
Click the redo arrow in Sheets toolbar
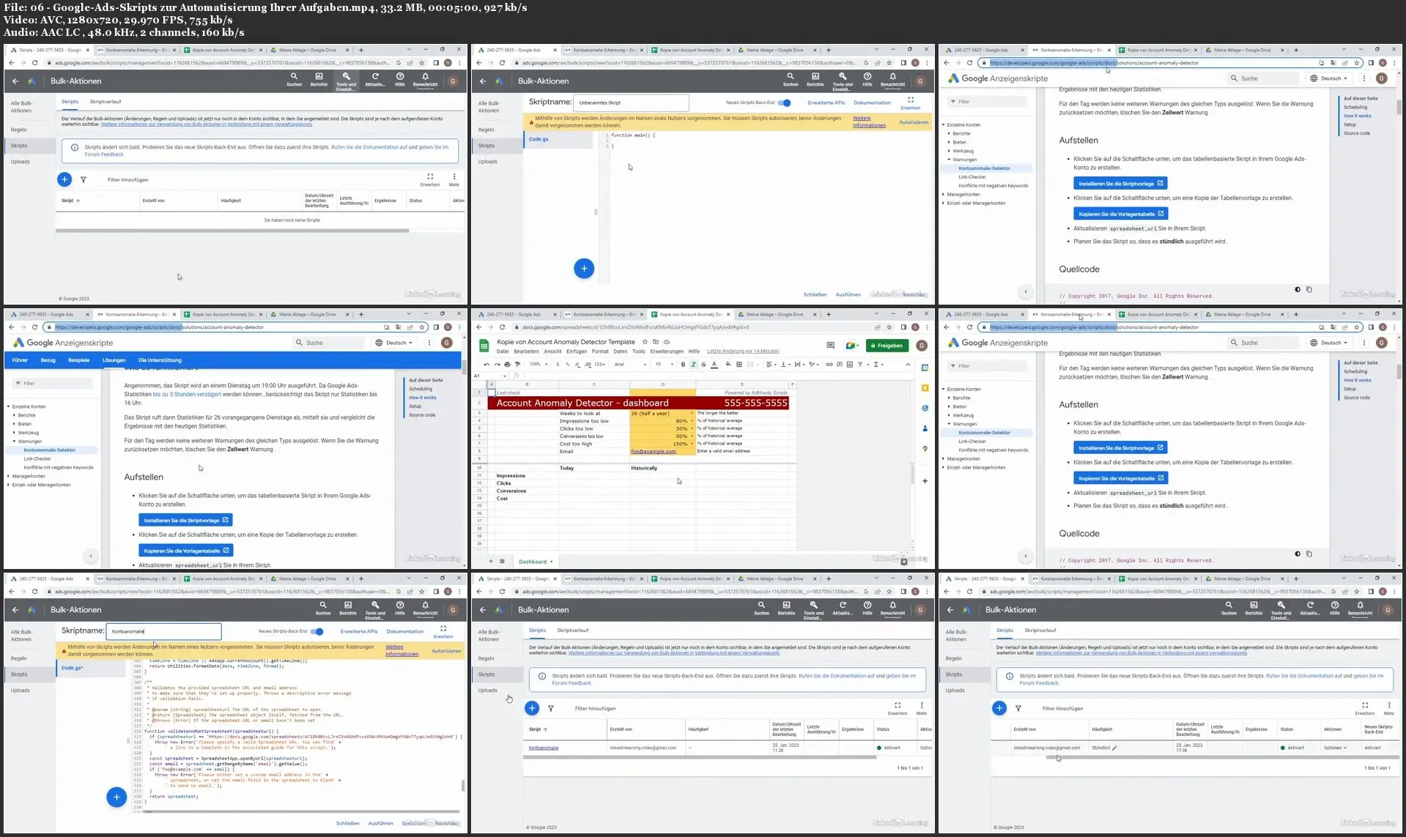(497, 364)
